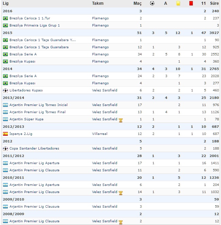Click the soccer ball goals column icon

(152, 3)
